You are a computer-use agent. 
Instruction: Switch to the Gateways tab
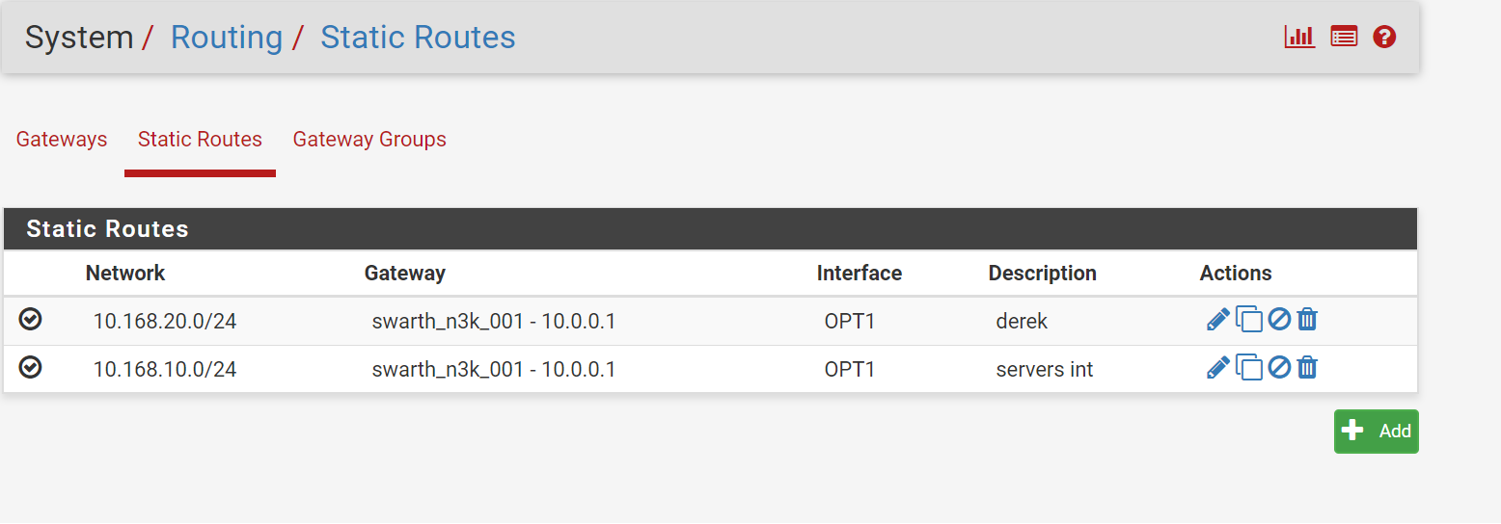pos(62,140)
